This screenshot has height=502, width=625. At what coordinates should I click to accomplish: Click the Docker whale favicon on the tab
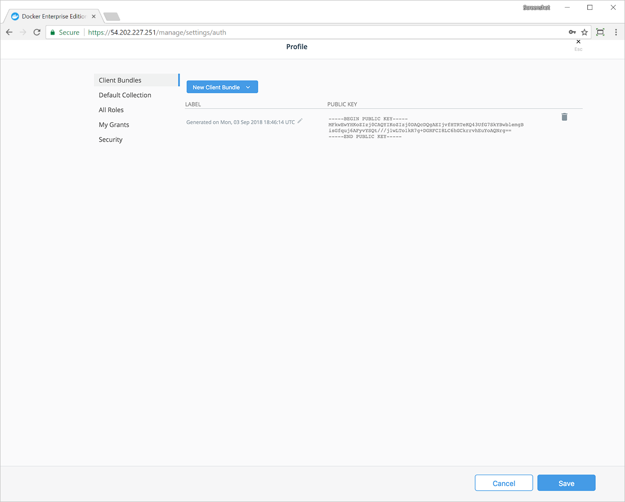[x=15, y=16]
